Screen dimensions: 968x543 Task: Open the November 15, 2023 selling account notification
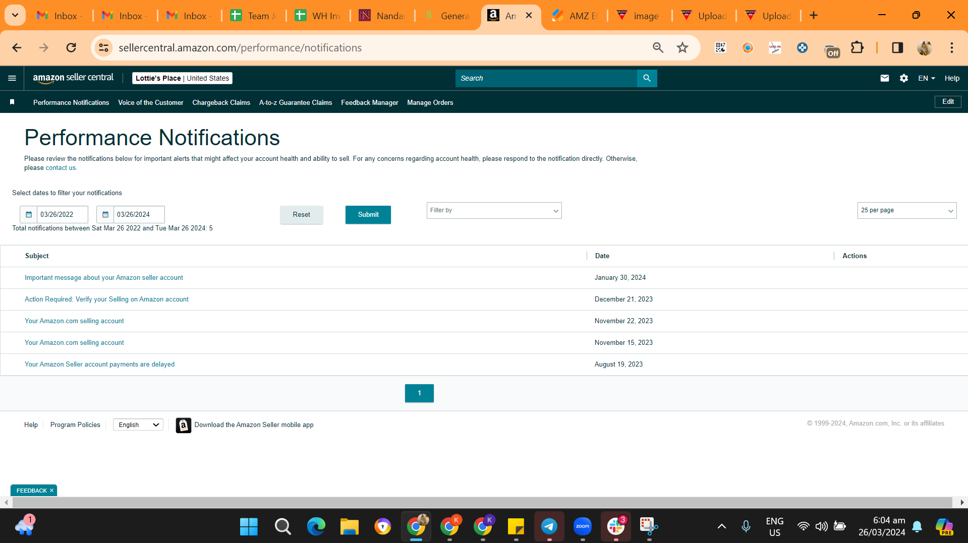click(x=74, y=343)
